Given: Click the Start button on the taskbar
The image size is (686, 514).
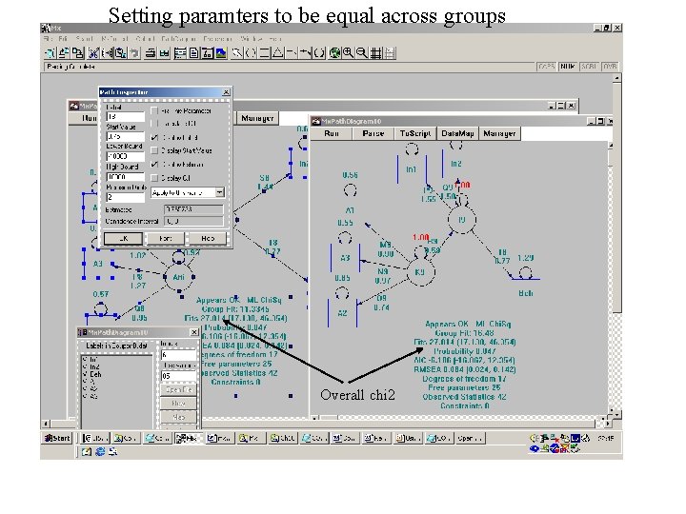Looking at the screenshot, I should point(57,438).
